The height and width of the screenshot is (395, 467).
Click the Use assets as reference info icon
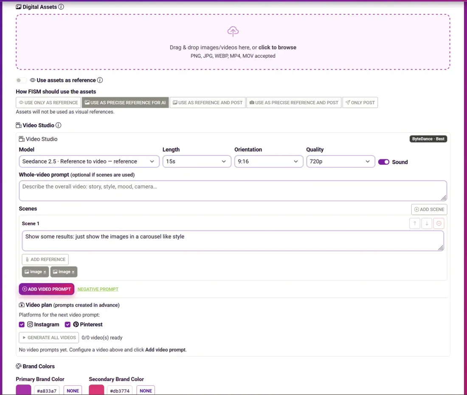(x=100, y=80)
